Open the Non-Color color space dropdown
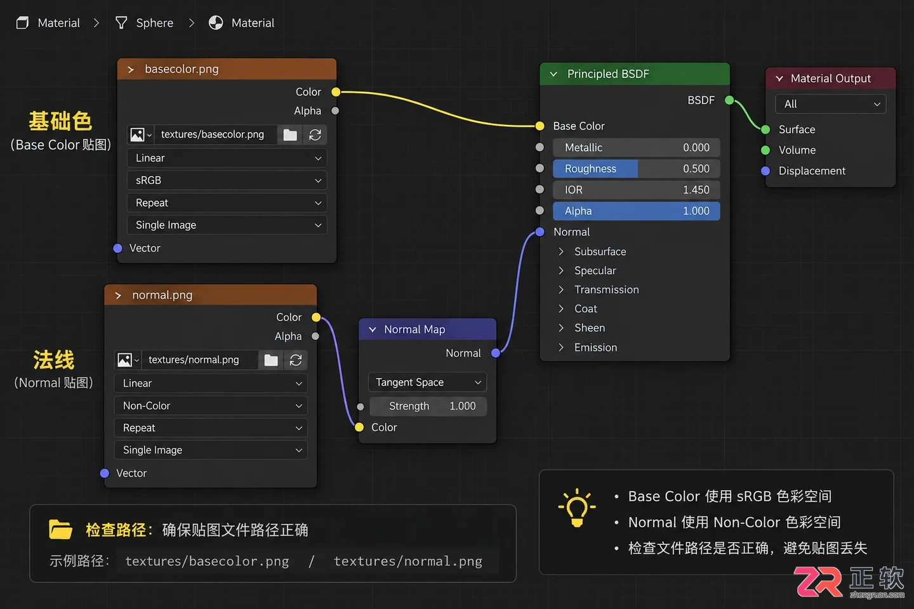914x609 pixels. (211, 405)
